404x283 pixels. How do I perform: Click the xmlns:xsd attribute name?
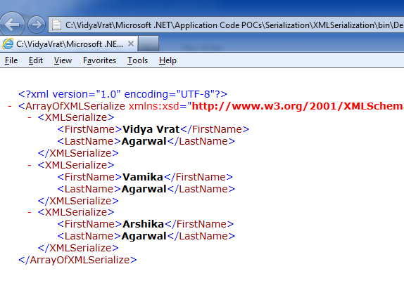pos(154,106)
